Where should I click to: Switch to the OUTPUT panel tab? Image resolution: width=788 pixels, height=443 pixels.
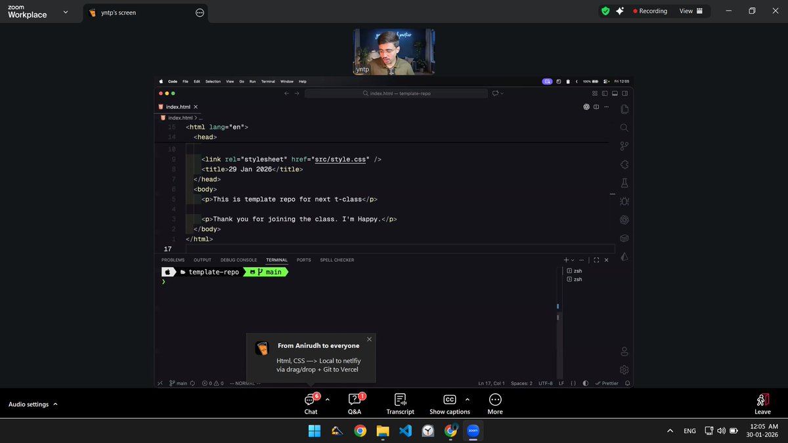[202, 260]
